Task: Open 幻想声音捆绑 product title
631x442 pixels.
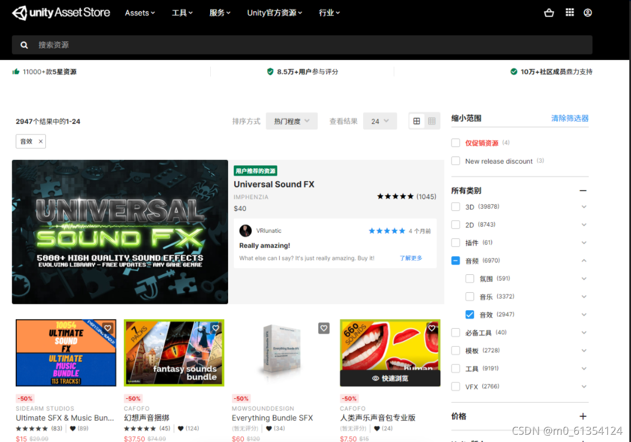Action: pos(146,418)
